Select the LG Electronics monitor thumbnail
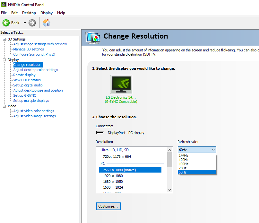 point(121,85)
